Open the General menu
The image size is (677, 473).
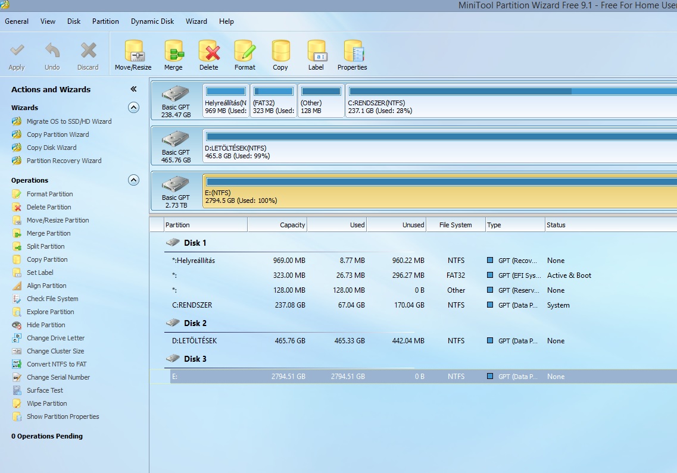pos(17,21)
